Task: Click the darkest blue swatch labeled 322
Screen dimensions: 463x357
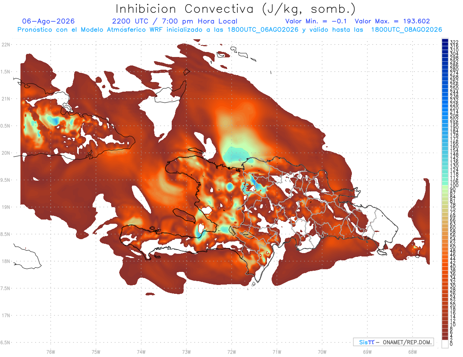Action: (x=445, y=40)
